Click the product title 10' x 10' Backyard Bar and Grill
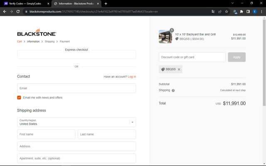Image resolution: width=266 pixels, height=166 pixels. 195,34
